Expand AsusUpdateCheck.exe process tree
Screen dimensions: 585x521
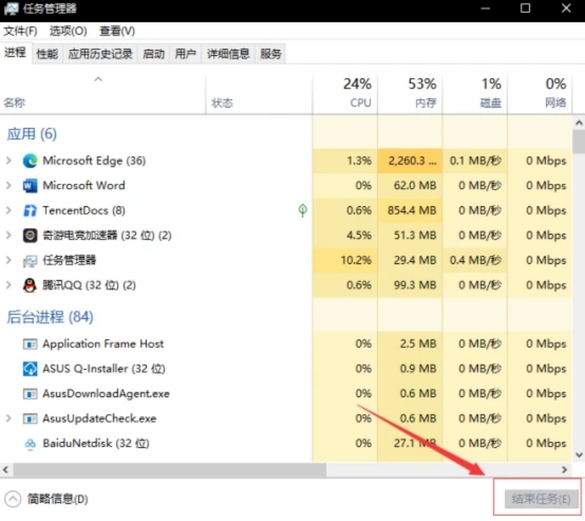(x=8, y=418)
